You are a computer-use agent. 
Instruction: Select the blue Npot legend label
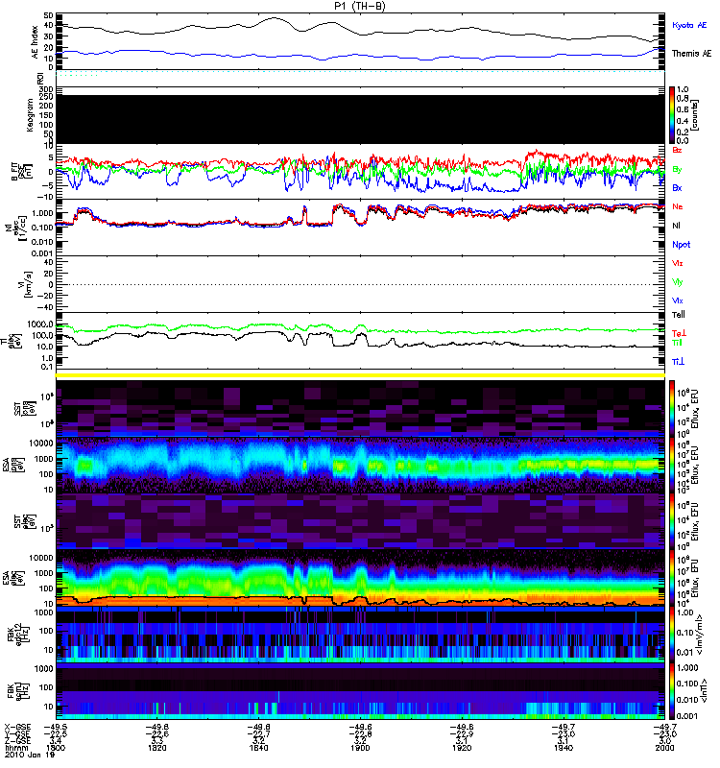[682, 245]
